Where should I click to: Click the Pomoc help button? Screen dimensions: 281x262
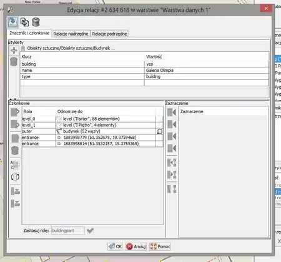coord(160,246)
